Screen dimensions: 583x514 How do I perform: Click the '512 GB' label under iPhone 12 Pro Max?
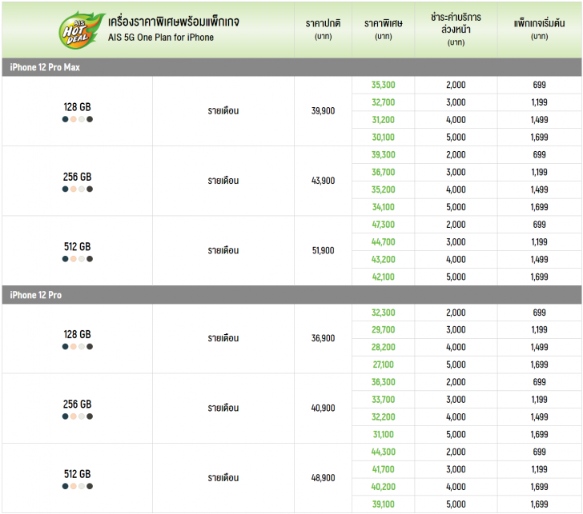click(78, 247)
